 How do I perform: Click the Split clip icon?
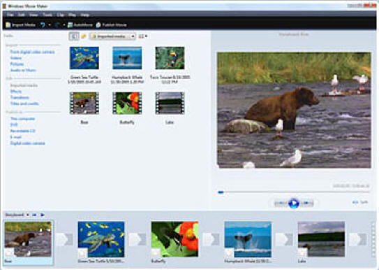tap(355, 202)
